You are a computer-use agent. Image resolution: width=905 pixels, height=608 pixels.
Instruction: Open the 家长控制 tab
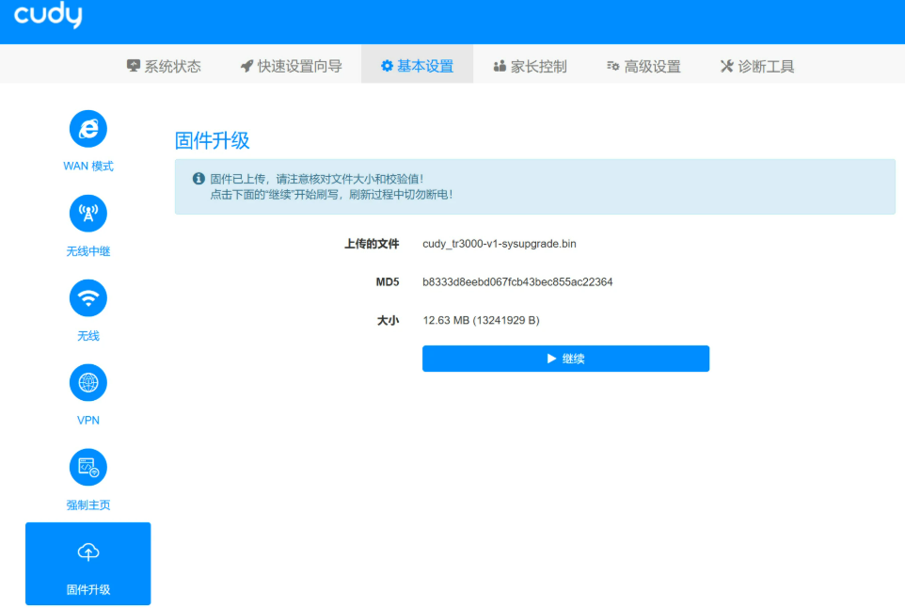530,66
